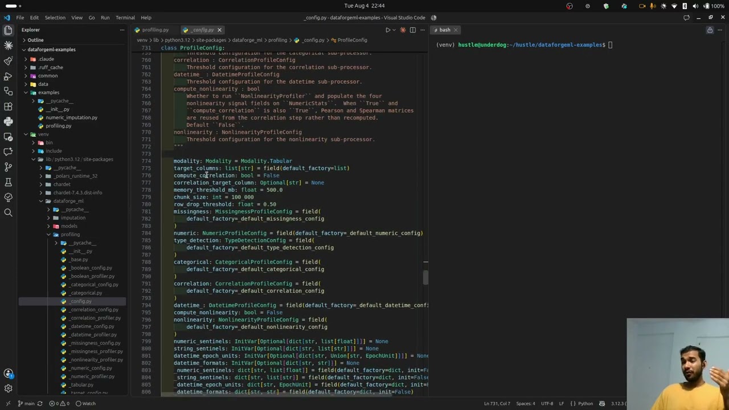The width and height of the screenshot is (729, 410).
Task: Open the Explorer view in activity bar
Action: coord(8,30)
